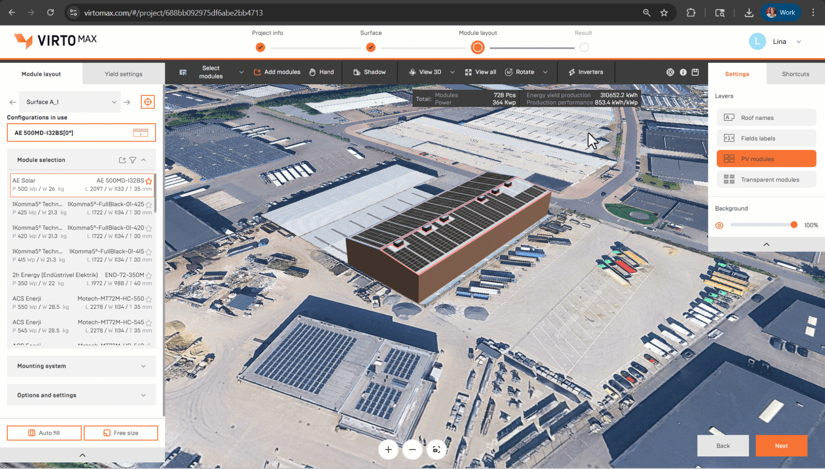
Task: Expand the Options and settings section
Action: pos(81,395)
